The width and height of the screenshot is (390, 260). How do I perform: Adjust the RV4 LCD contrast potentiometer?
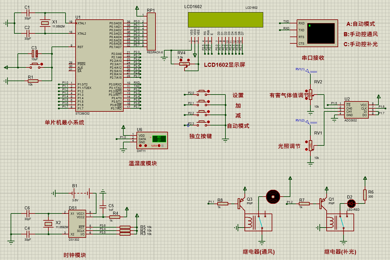(x=185, y=64)
